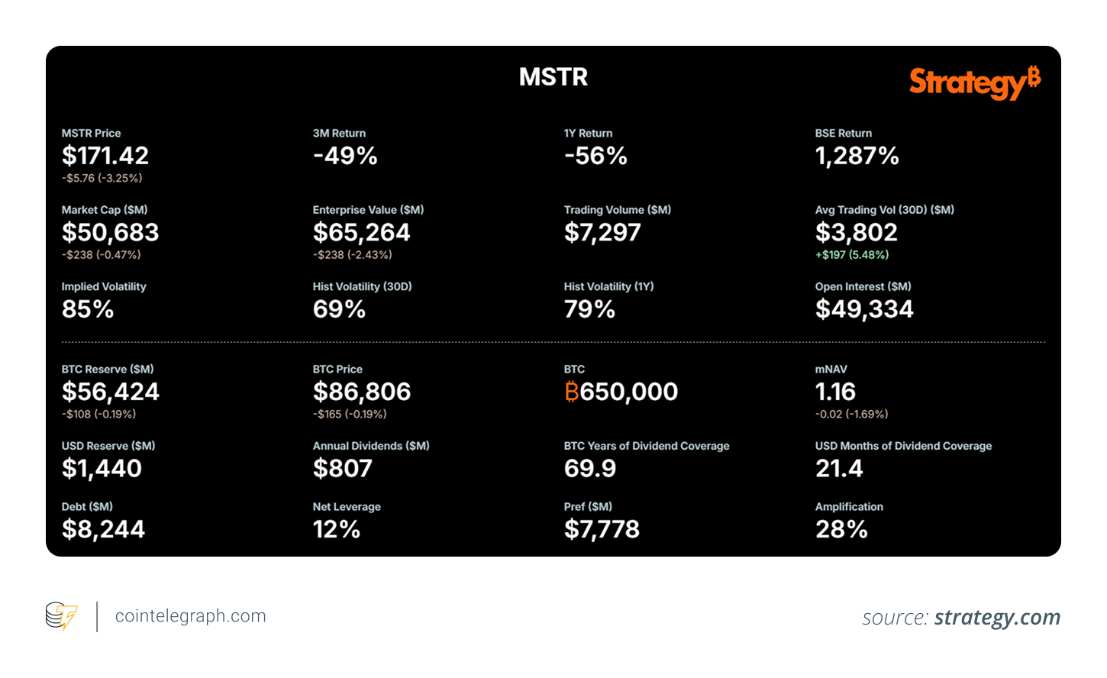Click the Implied Volatility 85% metric
1107x678 pixels.
point(88,309)
